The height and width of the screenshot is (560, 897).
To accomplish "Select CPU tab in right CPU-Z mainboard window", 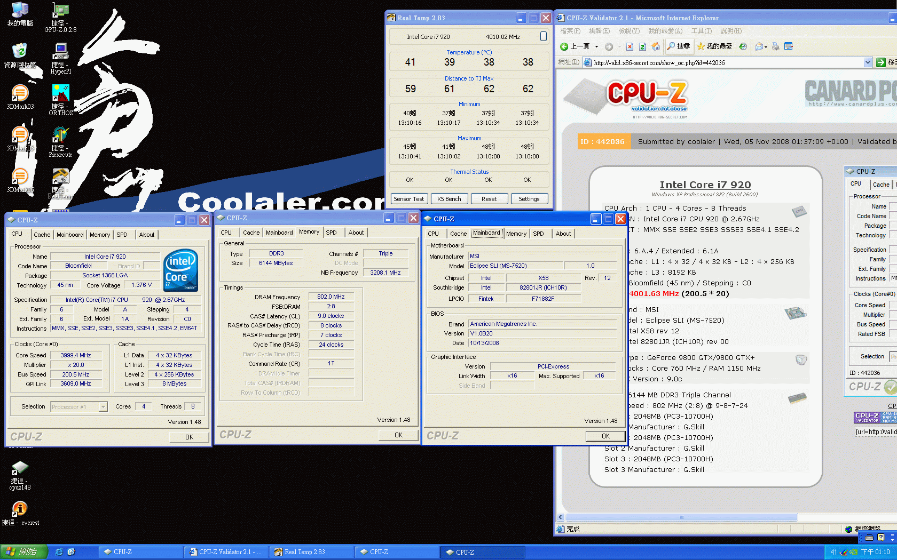I will point(433,234).
